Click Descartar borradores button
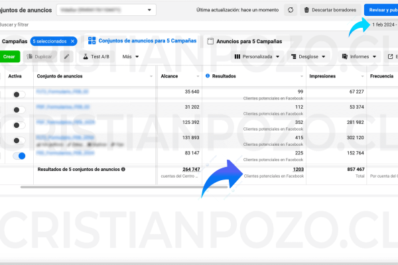This screenshot has width=398, height=265. [330, 10]
